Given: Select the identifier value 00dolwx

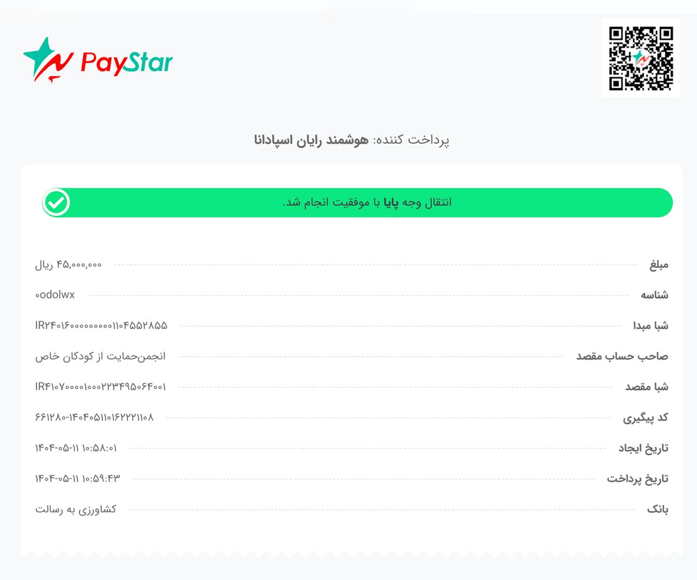Looking at the screenshot, I should pyautogui.click(x=55, y=295).
